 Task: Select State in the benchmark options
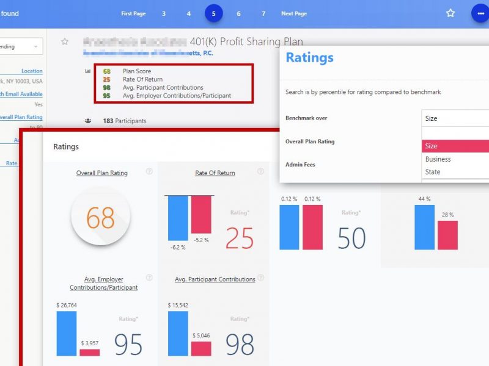[433, 172]
